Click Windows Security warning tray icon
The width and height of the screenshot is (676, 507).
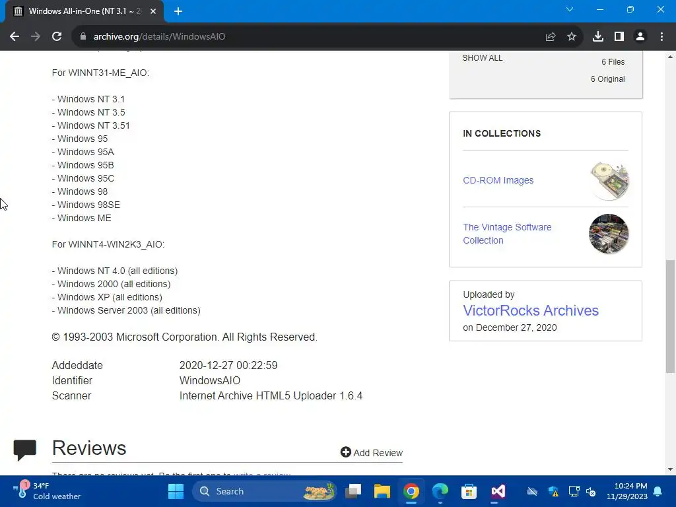point(554,491)
